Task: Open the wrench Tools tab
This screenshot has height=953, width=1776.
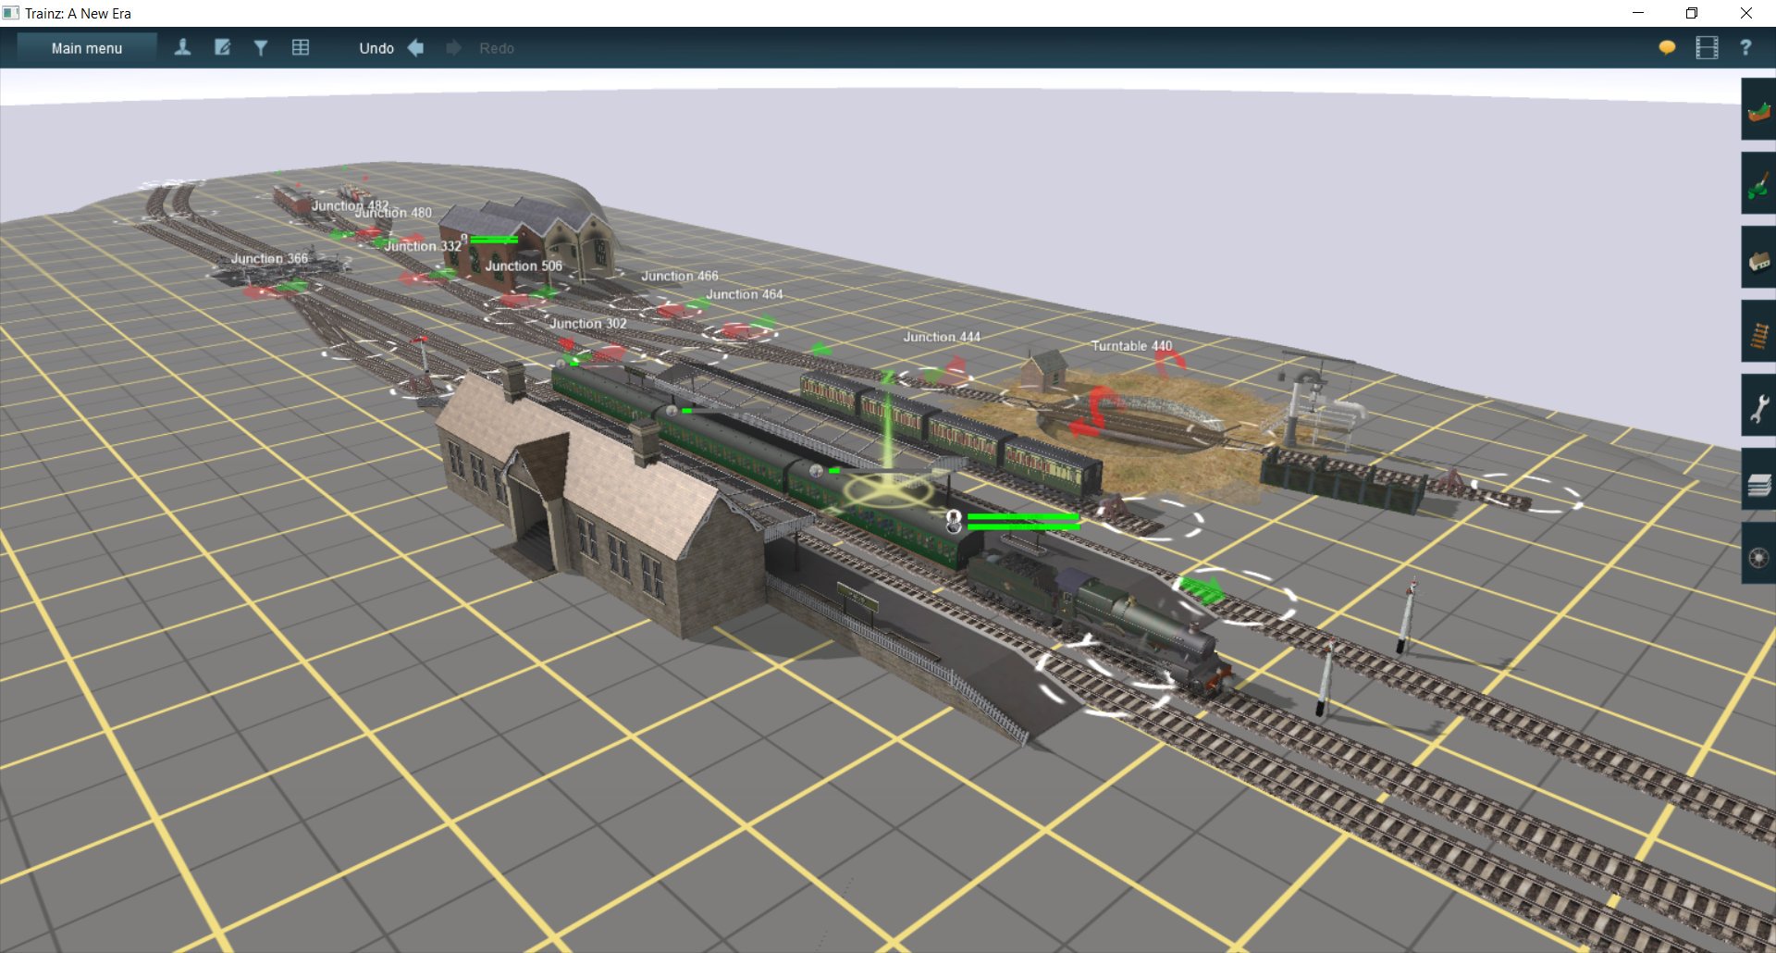Action: [x=1758, y=405]
